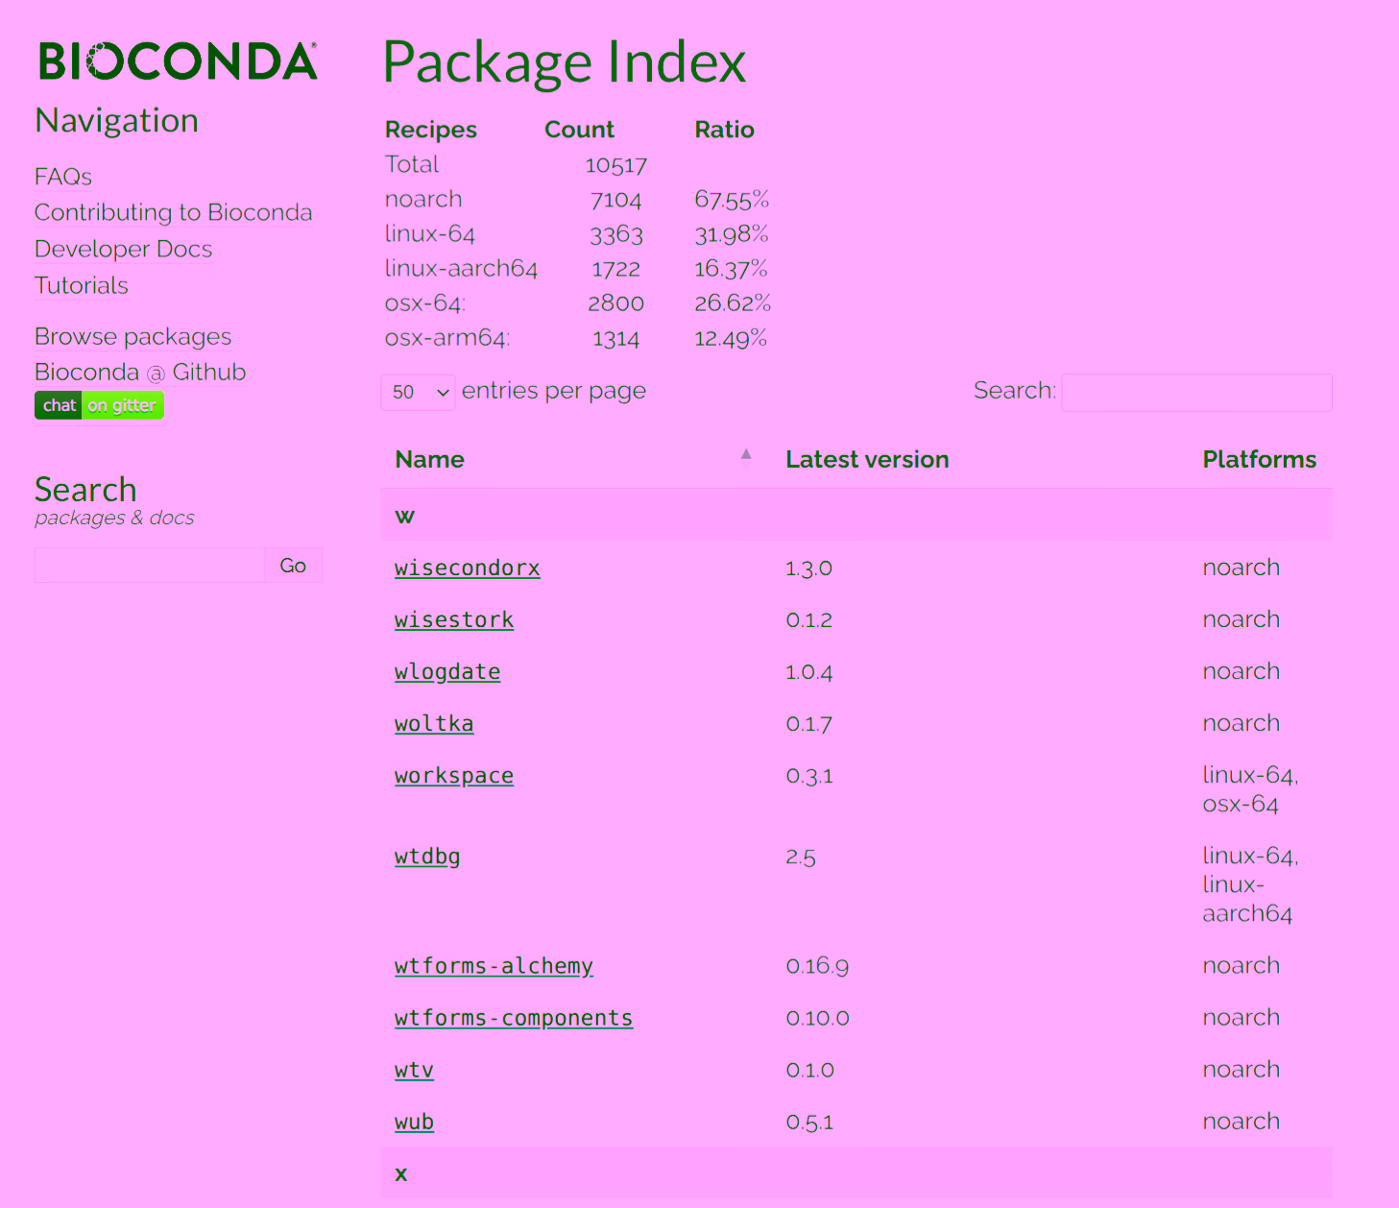
Task: Open Developer Docs link
Action: [124, 249]
